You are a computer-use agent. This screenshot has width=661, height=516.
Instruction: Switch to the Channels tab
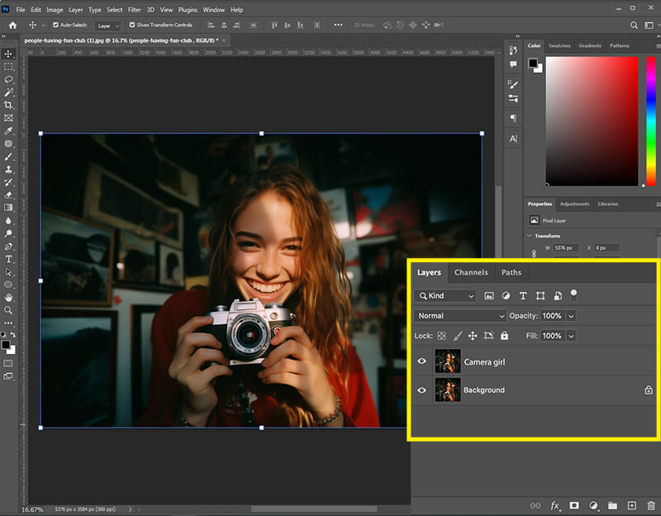471,273
